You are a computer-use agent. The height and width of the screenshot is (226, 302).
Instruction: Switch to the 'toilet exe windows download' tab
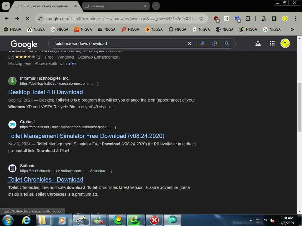[x=44, y=6]
